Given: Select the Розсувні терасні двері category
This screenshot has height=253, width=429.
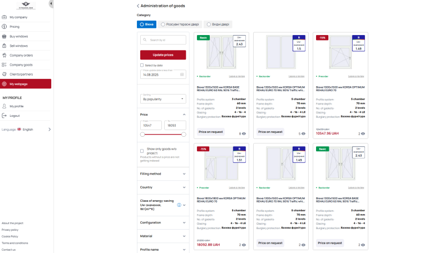Looking at the screenshot, I should coord(180,24).
